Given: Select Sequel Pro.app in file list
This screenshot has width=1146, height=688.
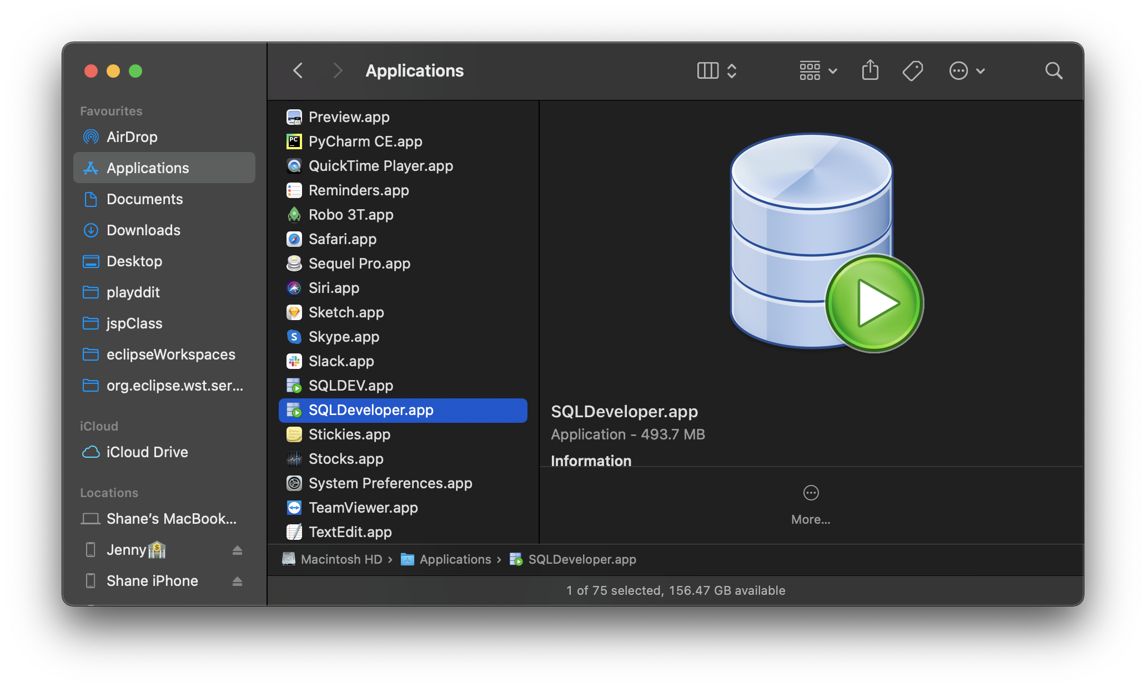Looking at the screenshot, I should click(359, 264).
